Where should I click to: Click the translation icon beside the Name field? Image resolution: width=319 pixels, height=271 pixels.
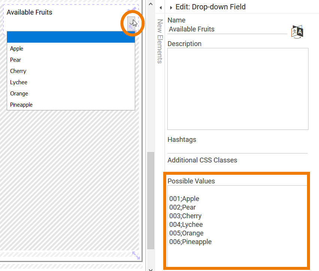[297, 32]
